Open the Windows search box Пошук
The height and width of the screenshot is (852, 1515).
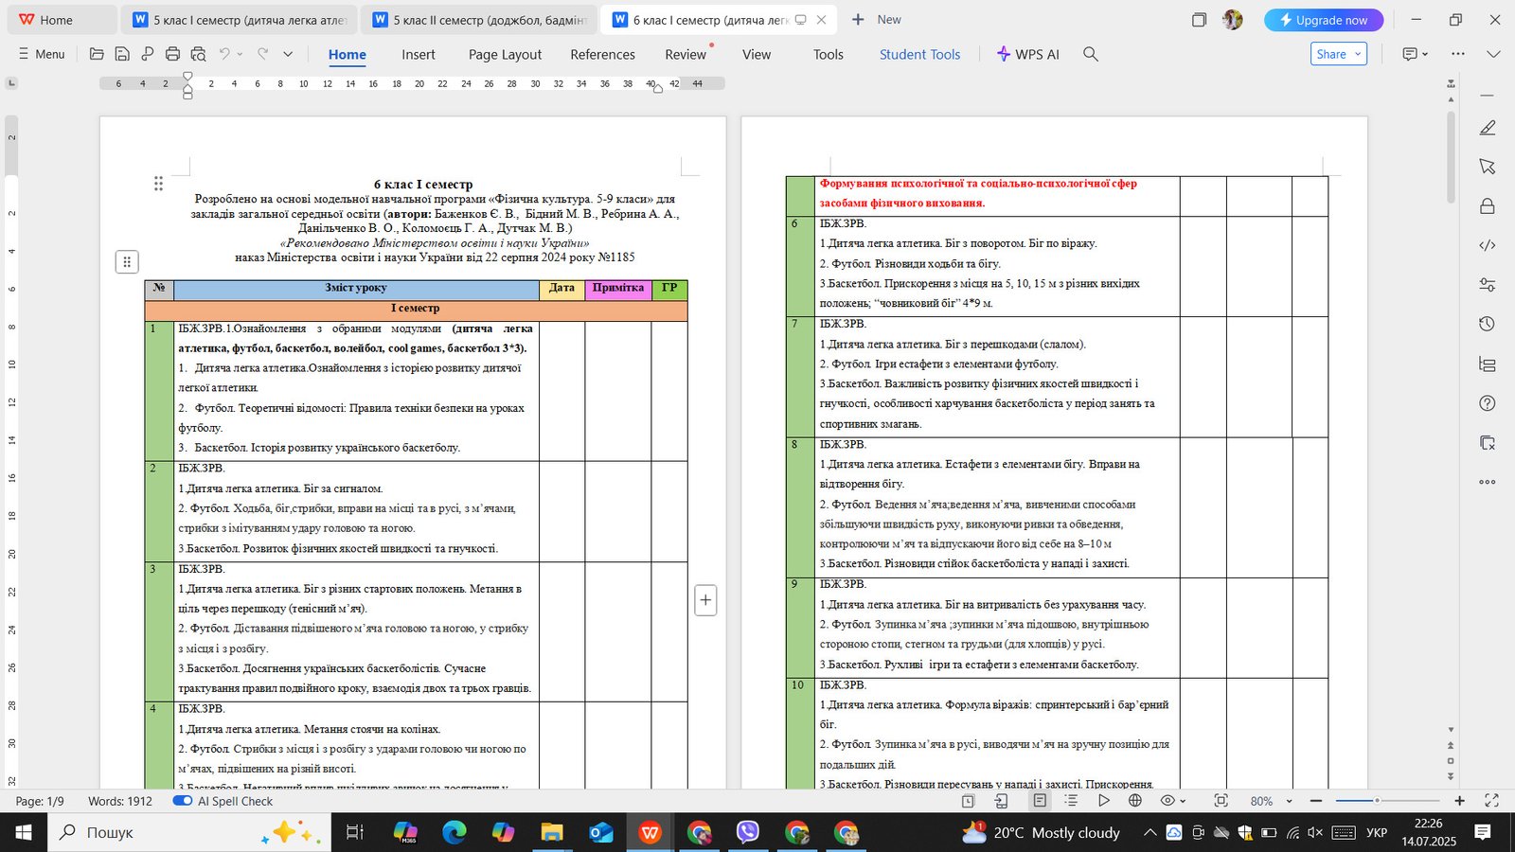pyautogui.click(x=190, y=832)
